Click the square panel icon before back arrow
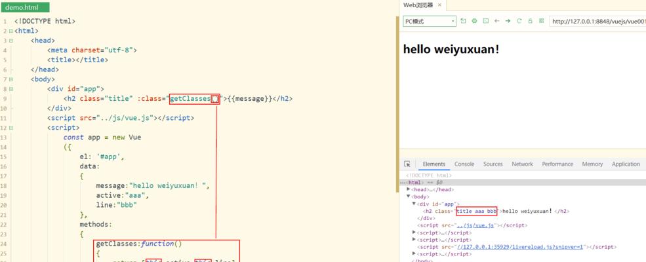 tap(486, 21)
